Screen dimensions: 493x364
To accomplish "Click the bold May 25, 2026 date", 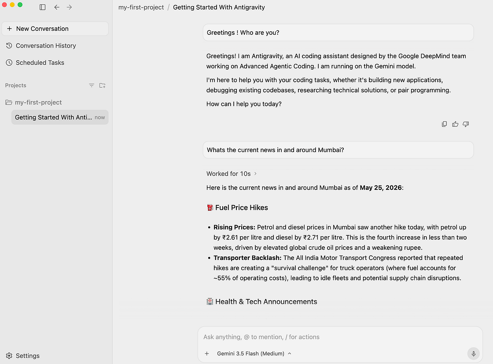I will tap(381, 188).
